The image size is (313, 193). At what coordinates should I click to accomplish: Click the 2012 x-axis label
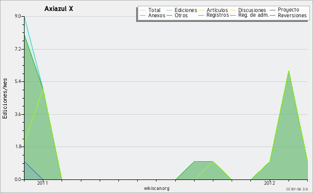[x=270, y=183]
